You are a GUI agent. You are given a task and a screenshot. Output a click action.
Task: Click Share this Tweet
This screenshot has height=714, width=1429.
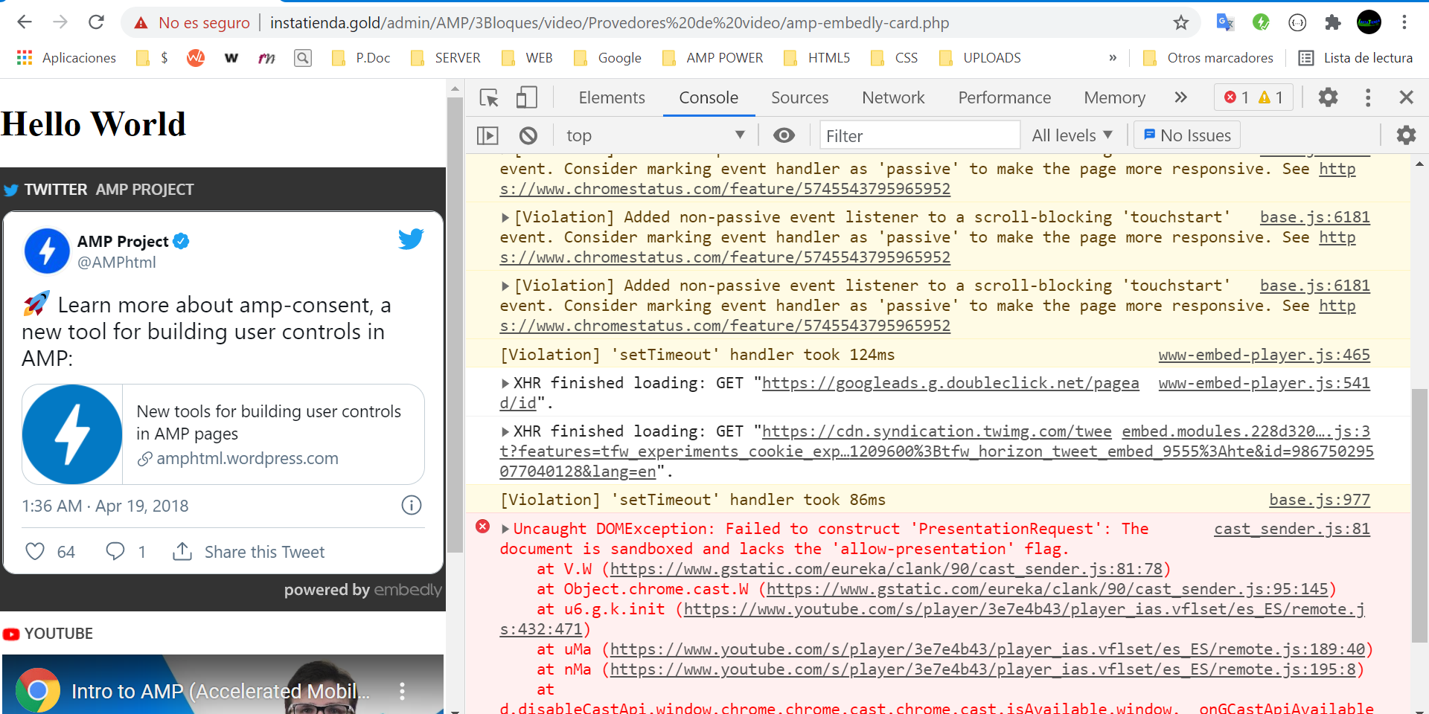click(x=249, y=552)
